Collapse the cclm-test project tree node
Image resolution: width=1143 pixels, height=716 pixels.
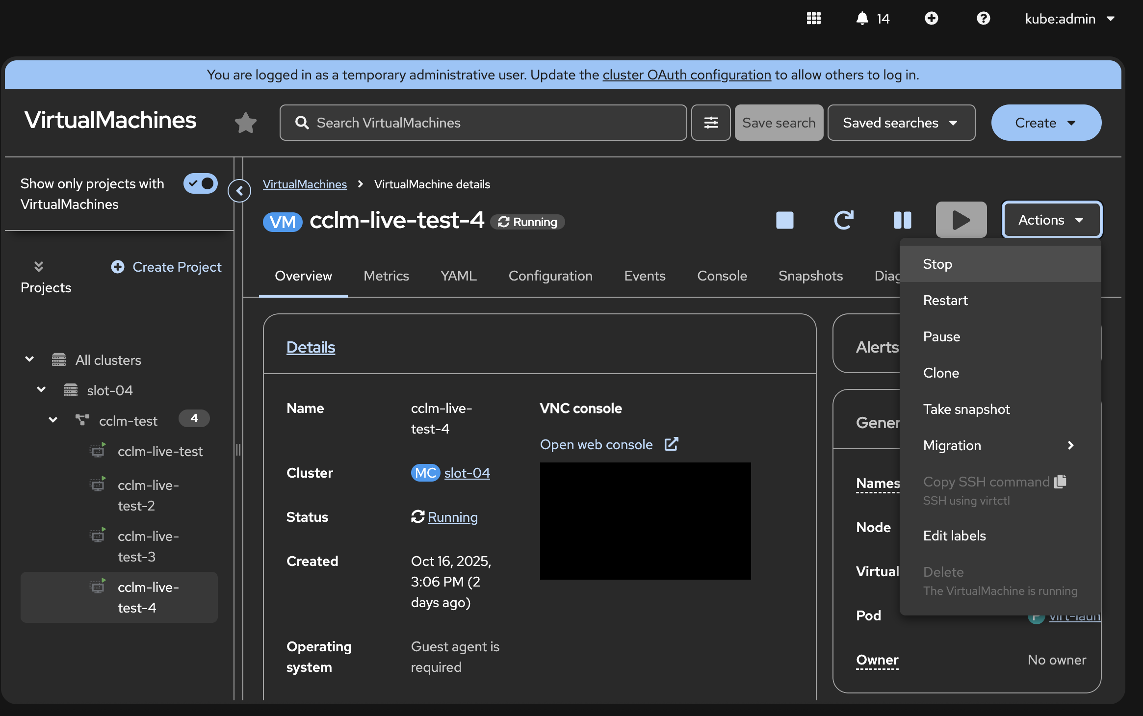pyautogui.click(x=53, y=420)
